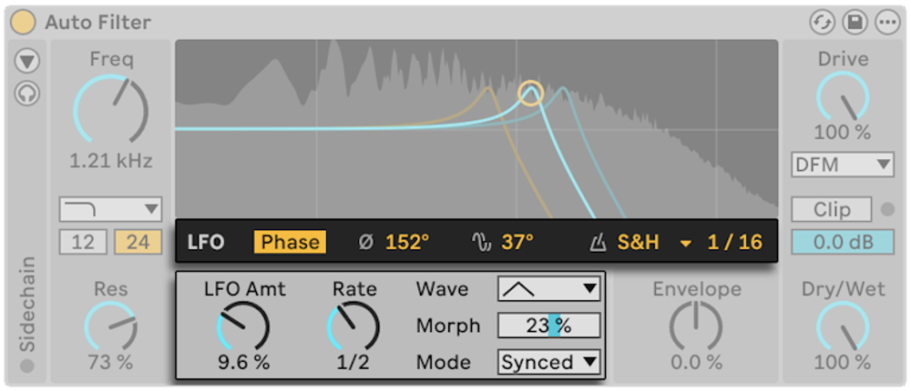The height and width of the screenshot is (391, 911).
Task: Click the clip indicator LED dot
Action: (x=887, y=209)
